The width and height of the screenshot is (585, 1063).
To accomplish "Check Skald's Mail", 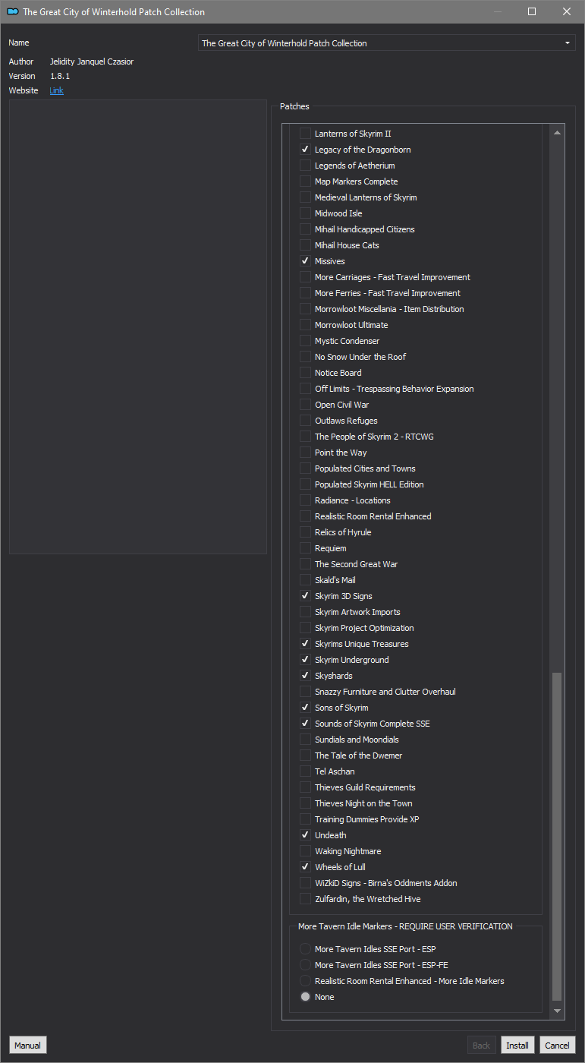I will pos(305,580).
